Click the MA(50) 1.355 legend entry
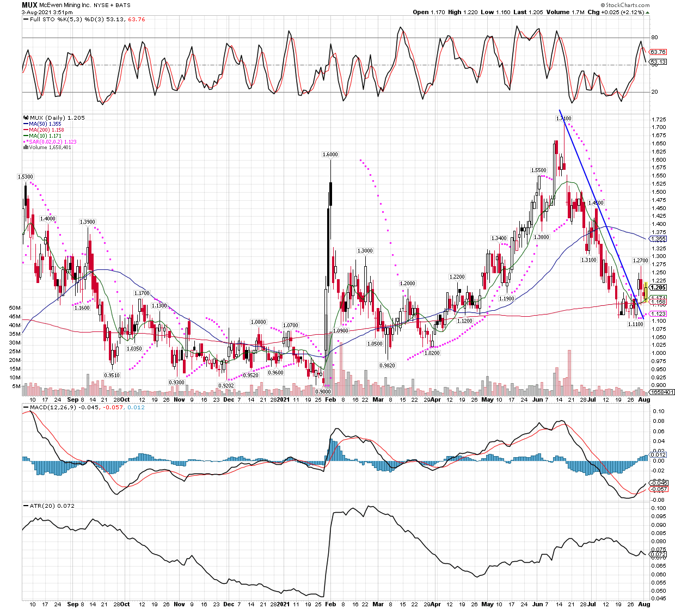 click(x=42, y=124)
